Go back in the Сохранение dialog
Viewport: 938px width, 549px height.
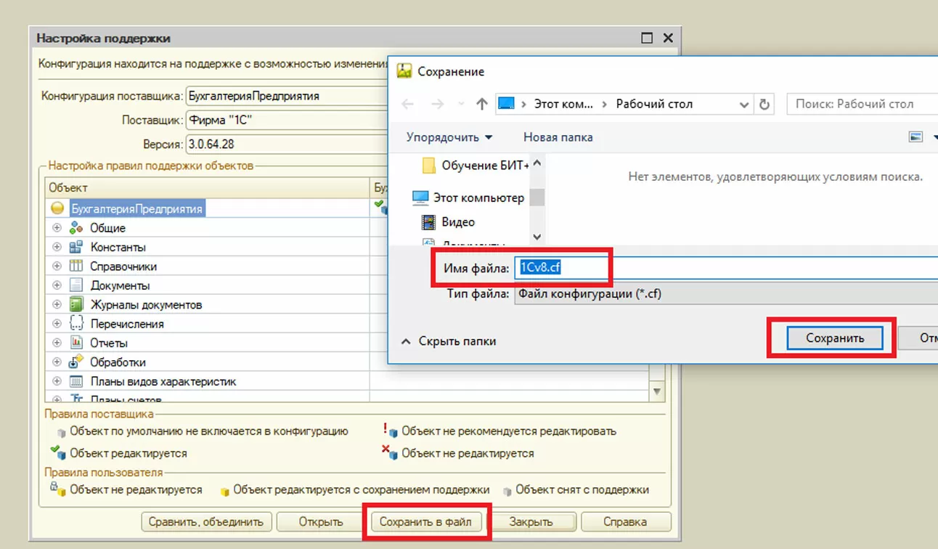[x=408, y=105]
